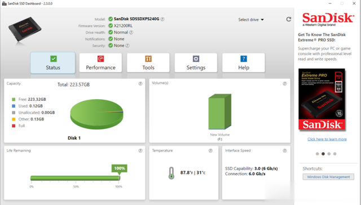The height and width of the screenshot is (205, 361).
Task: Click Life Remaining panel help icon
Action: pos(140,151)
